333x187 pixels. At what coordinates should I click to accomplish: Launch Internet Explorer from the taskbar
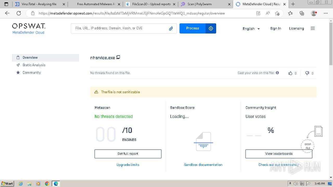pyautogui.click(x=21, y=184)
